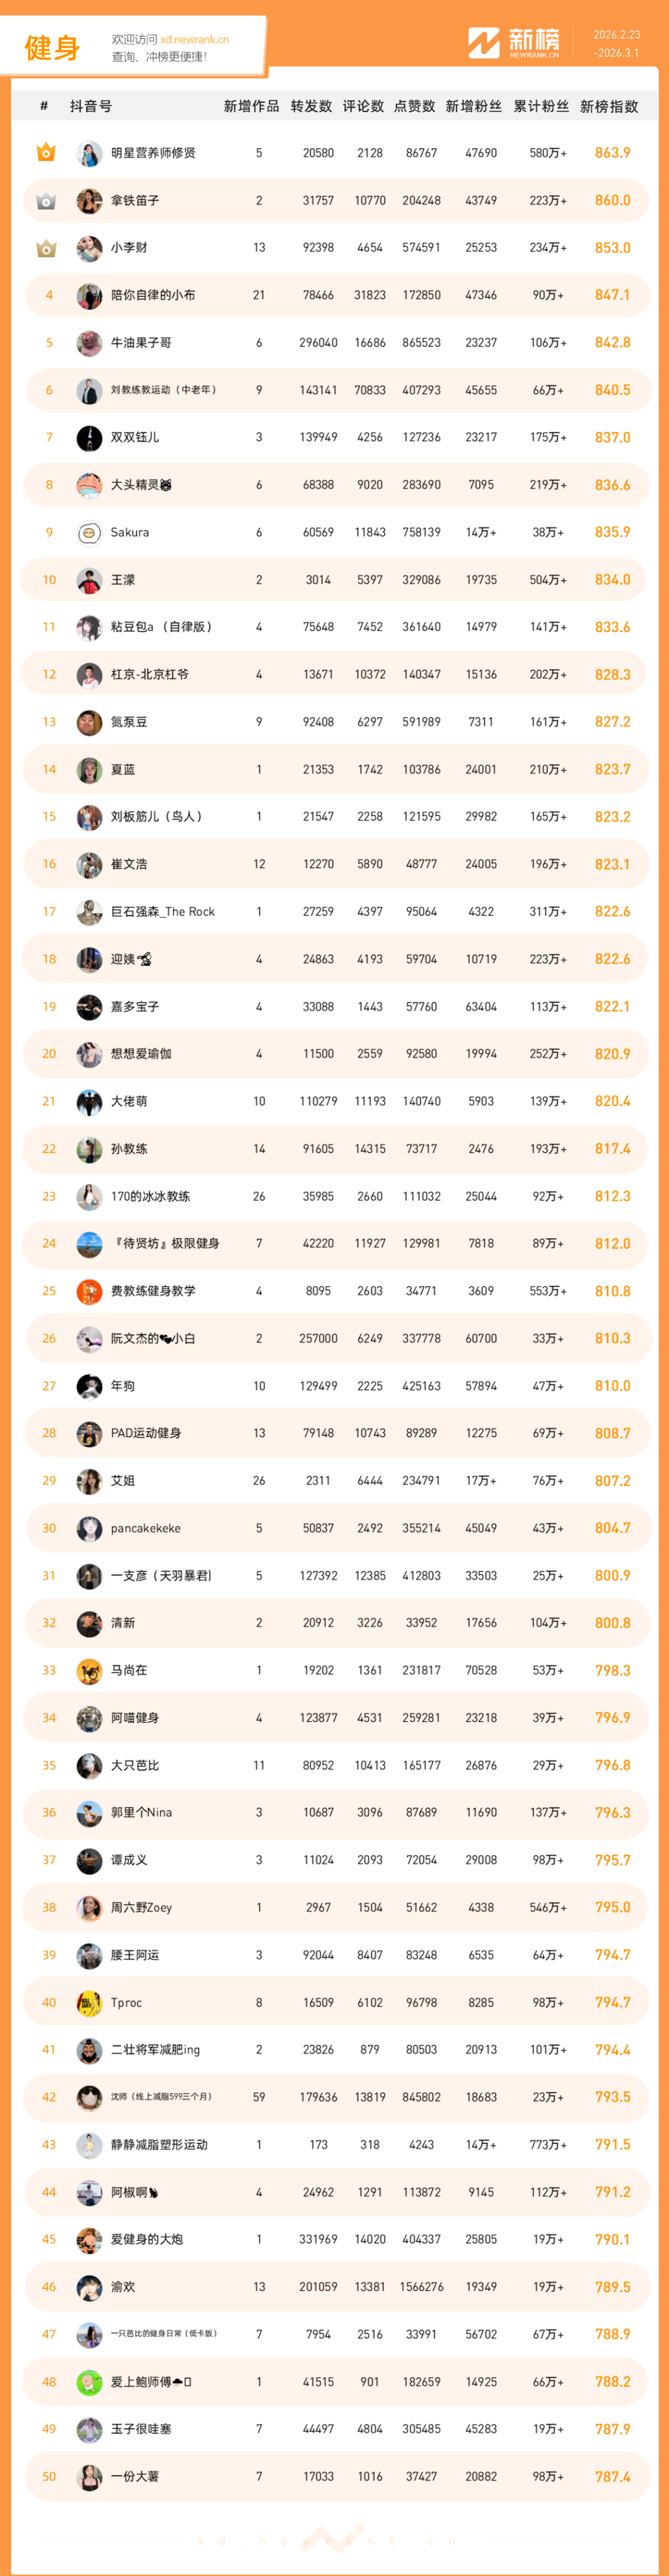
Task: Select the Sakura account avatar
Action: click(x=89, y=533)
